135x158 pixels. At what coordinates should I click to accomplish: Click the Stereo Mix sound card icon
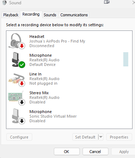click(17, 98)
